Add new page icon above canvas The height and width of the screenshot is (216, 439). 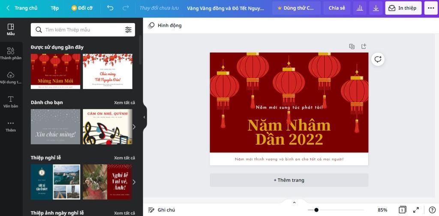coord(364,46)
